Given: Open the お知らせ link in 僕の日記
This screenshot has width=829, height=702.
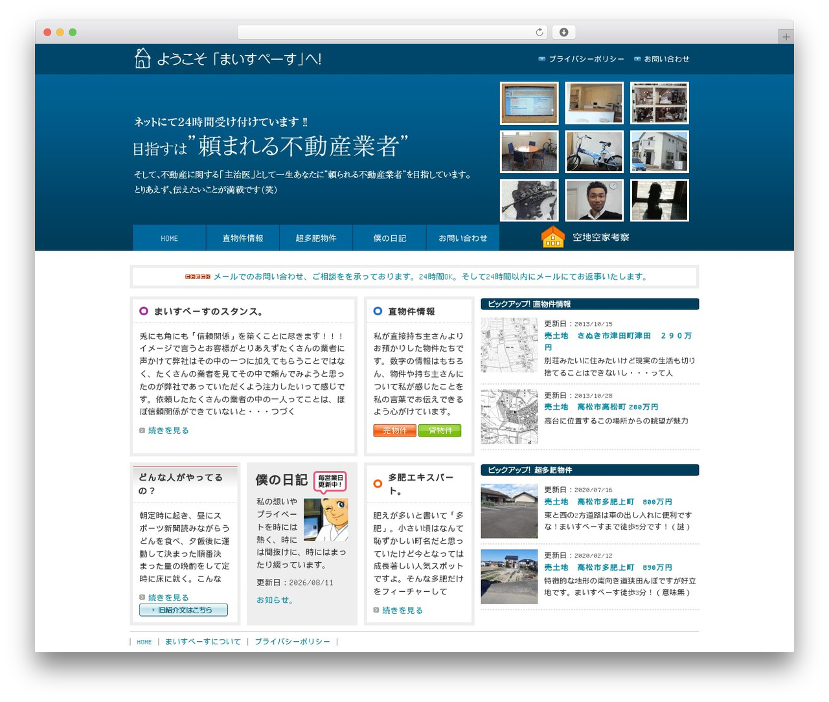Looking at the screenshot, I should click(275, 600).
